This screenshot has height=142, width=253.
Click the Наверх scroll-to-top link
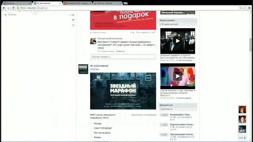coord(12,15)
